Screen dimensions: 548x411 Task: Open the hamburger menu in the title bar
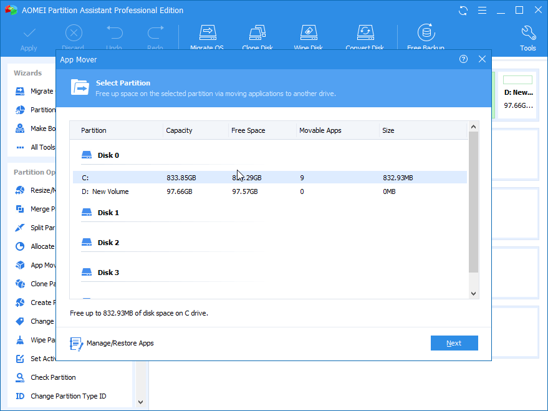(x=483, y=10)
